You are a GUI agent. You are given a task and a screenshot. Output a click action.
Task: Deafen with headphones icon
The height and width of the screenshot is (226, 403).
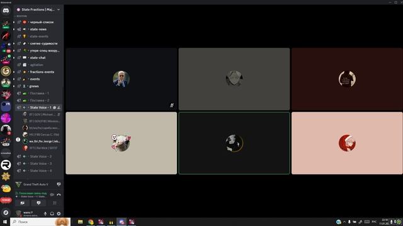pos(52,213)
